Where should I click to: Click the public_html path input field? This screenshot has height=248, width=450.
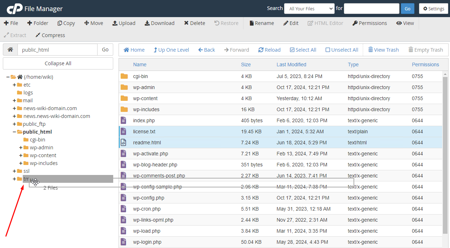57,50
